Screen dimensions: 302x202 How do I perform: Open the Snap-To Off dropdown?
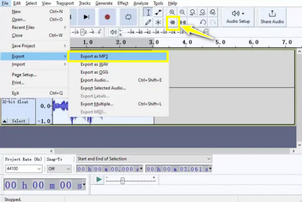(x=59, y=169)
